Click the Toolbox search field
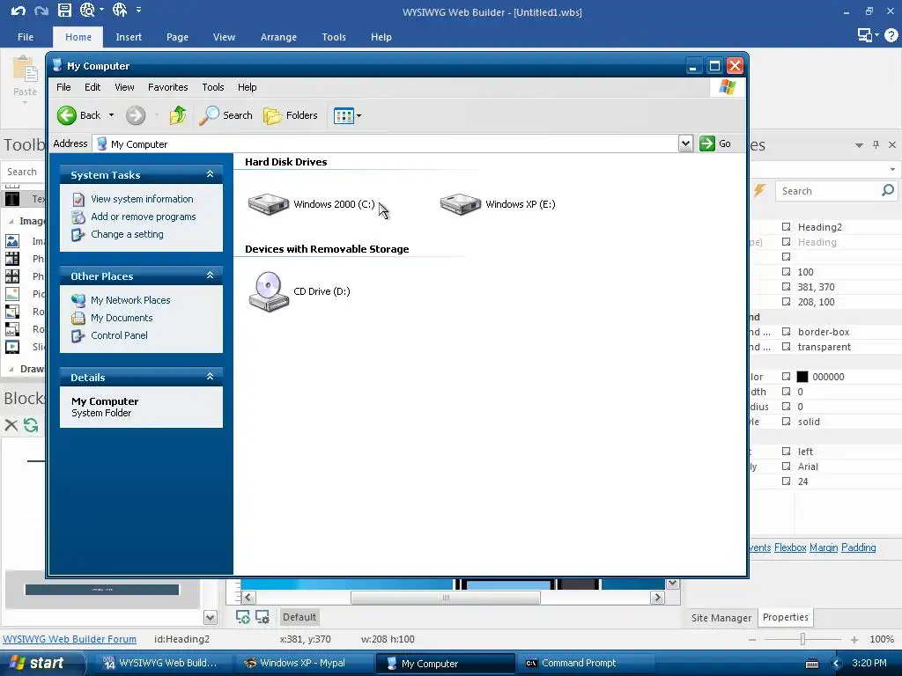902x676 pixels. coord(23,172)
